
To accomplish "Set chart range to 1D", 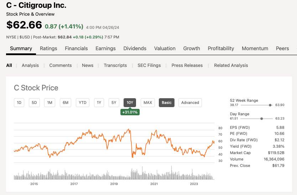I will tap(19, 102).
